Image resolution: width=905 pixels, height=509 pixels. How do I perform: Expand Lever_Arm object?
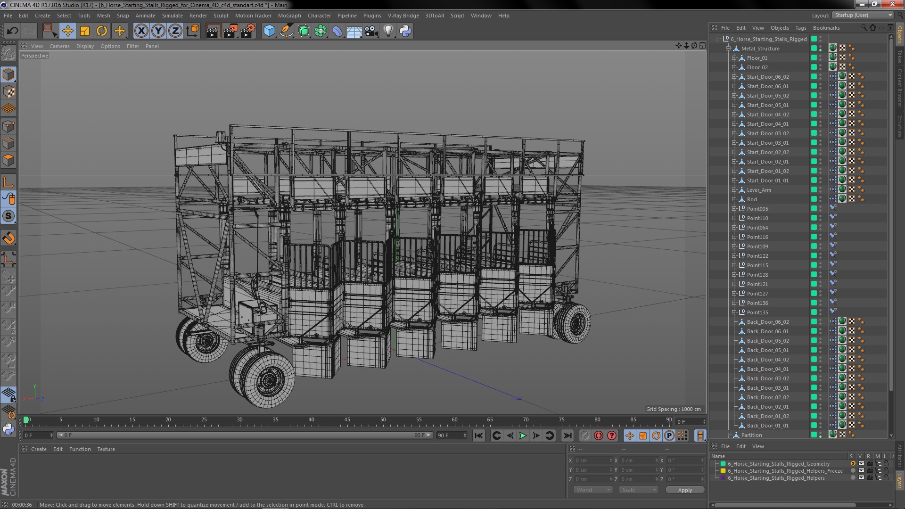(734, 190)
